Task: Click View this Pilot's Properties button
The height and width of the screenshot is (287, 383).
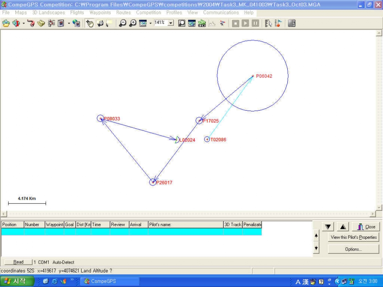Action: pos(354,237)
